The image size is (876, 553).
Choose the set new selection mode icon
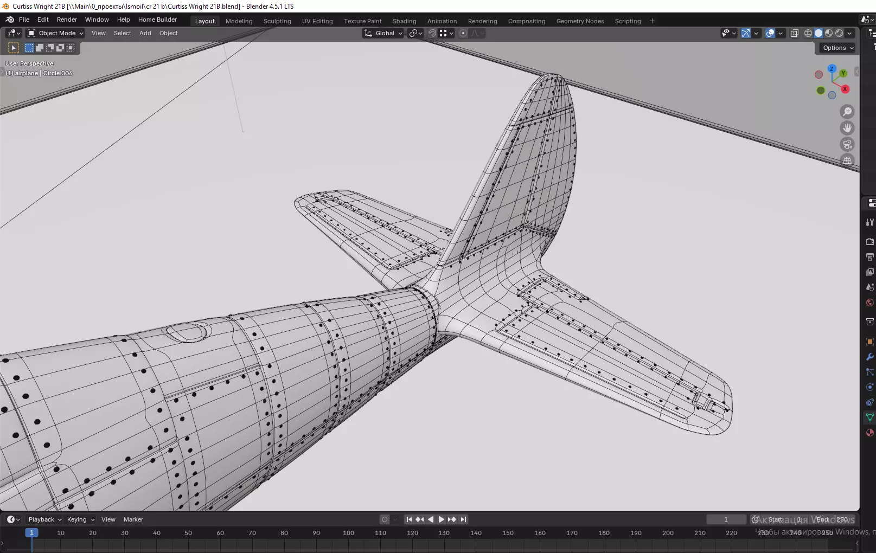[x=29, y=48]
